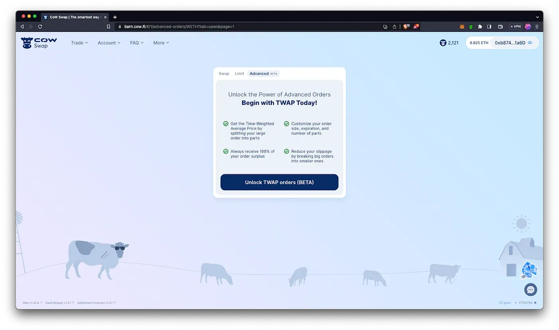Open the Vault Relayer v1.3.1 link

pos(59,303)
